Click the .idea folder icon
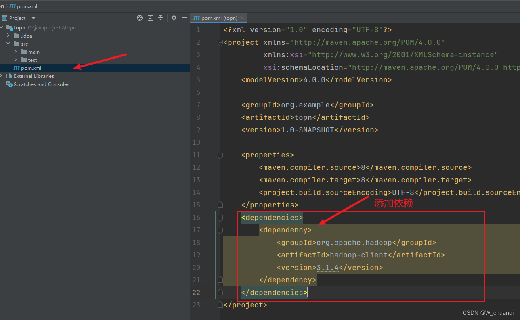This screenshot has width=520, height=320. [x=17, y=36]
